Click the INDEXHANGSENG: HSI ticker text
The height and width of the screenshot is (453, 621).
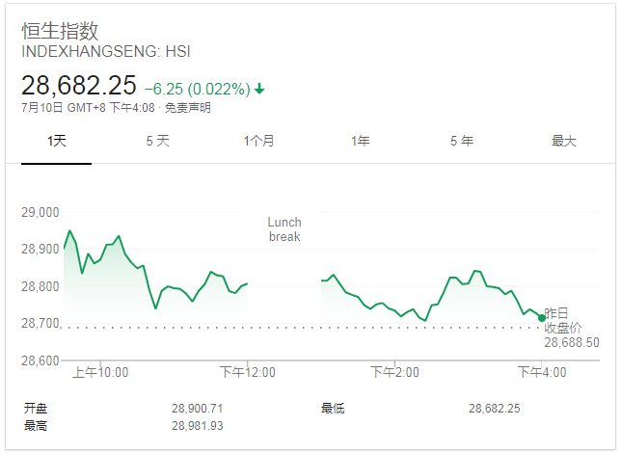106,51
